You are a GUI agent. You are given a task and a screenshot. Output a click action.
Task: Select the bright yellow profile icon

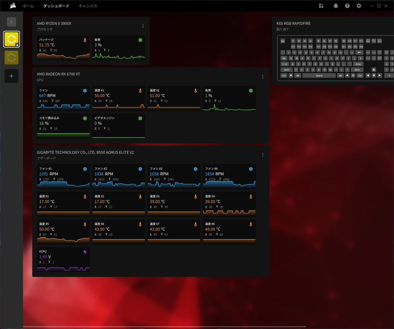pos(11,39)
